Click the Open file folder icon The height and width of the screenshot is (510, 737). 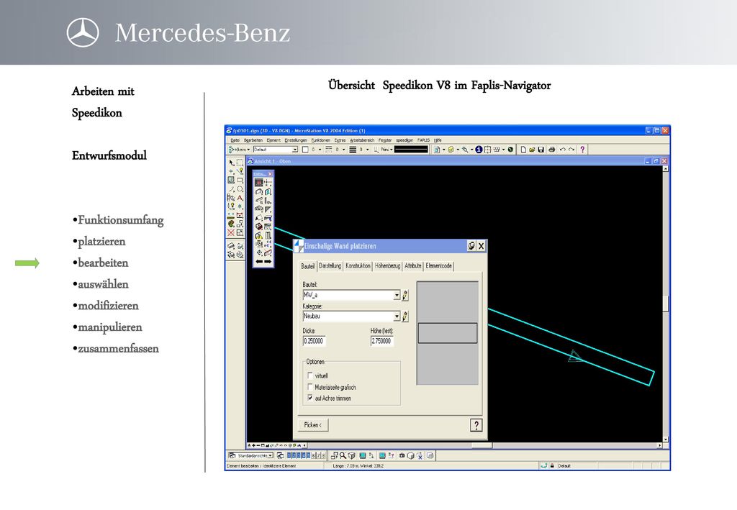click(x=532, y=150)
